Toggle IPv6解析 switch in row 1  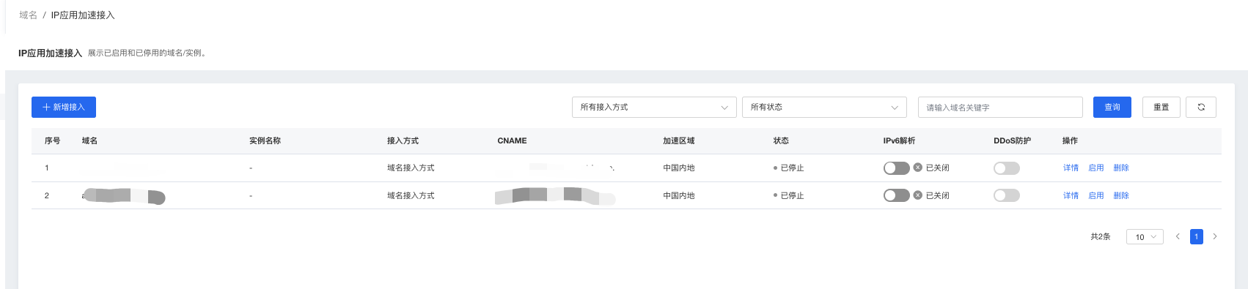(x=896, y=168)
